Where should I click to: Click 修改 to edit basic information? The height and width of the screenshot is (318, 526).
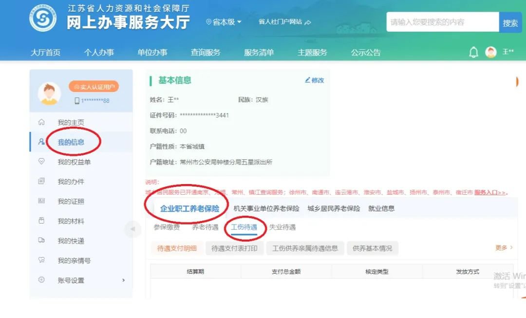point(314,80)
